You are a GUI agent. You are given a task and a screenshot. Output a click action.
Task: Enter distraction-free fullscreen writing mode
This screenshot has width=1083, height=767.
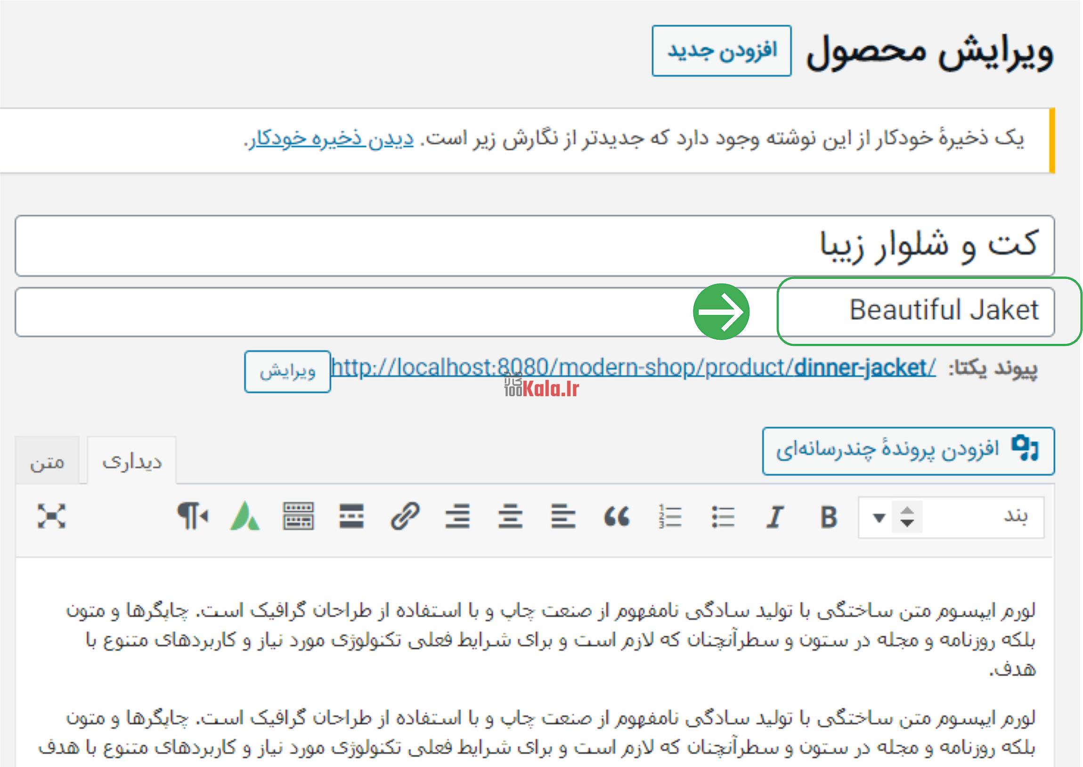tap(52, 517)
